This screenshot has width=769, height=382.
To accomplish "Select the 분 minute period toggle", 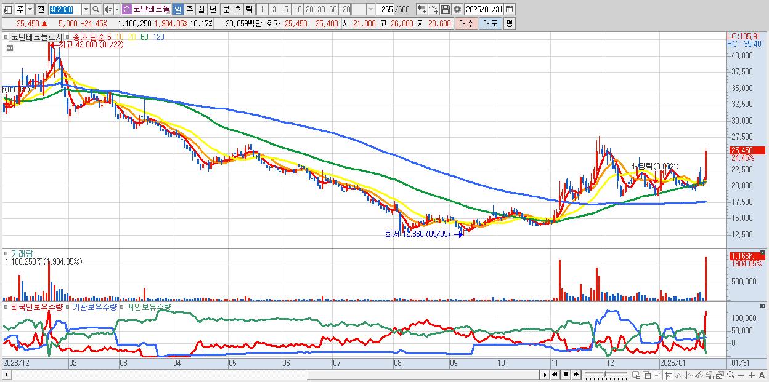I will point(226,9).
